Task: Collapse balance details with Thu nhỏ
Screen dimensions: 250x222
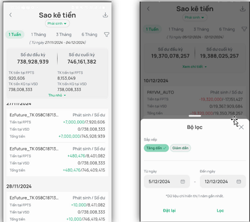Action: [57, 95]
